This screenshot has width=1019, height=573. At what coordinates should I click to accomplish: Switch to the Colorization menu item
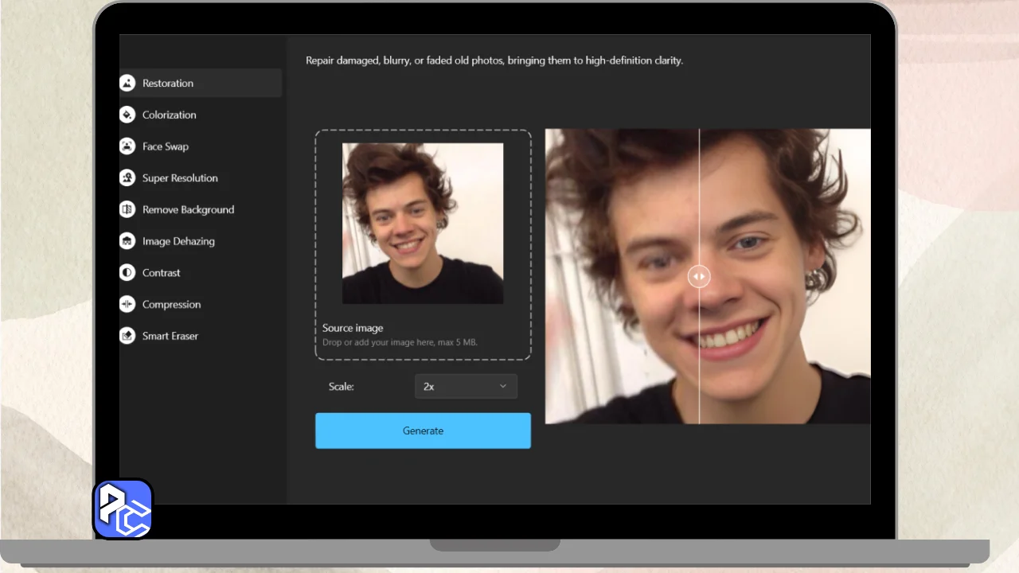click(x=169, y=115)
